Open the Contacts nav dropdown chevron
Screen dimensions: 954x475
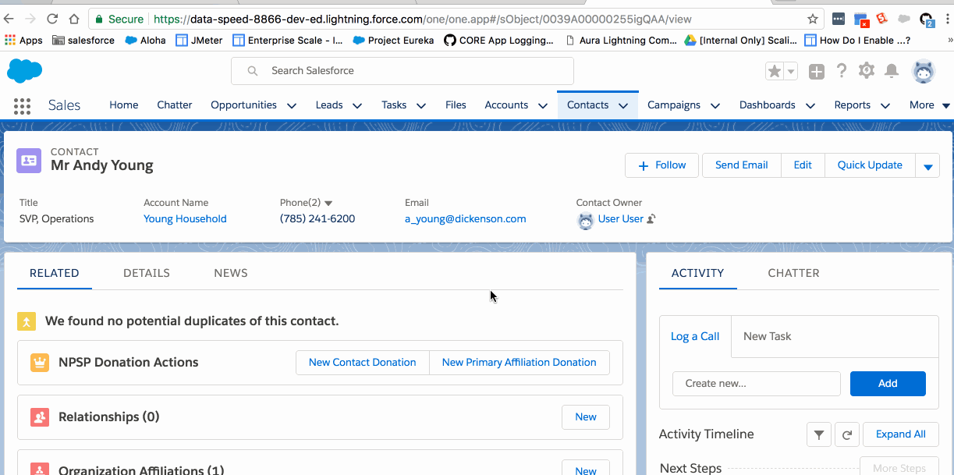click(623, 106)
